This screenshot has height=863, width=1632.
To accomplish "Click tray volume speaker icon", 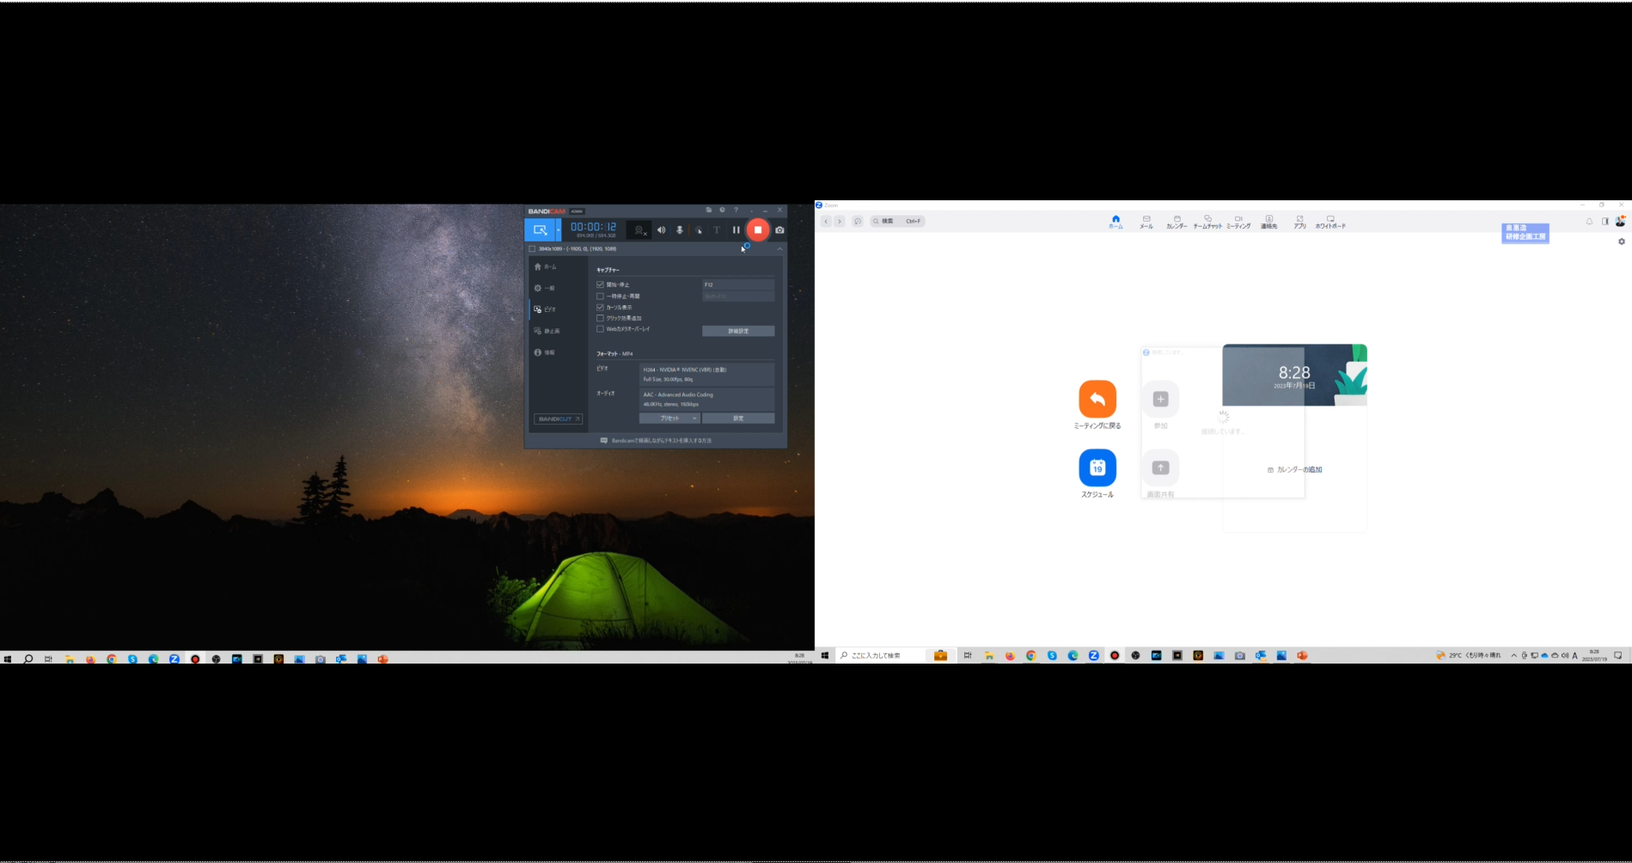I will 1565,655.
